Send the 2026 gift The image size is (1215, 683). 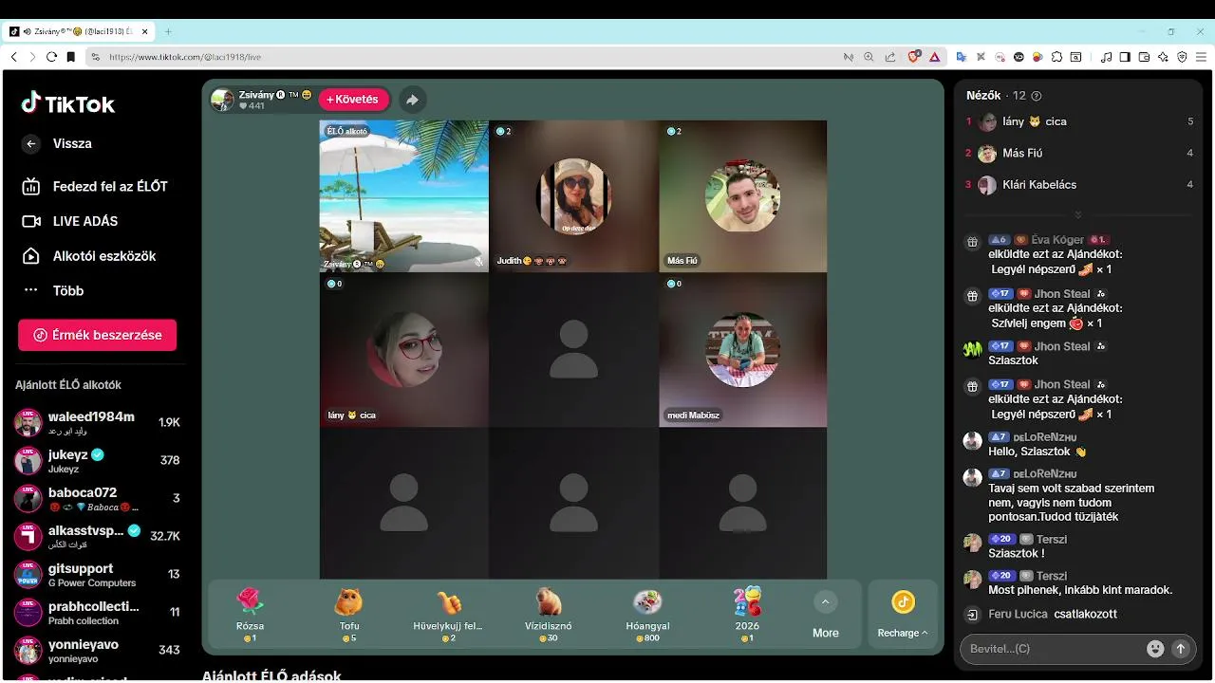click(747, 614)
